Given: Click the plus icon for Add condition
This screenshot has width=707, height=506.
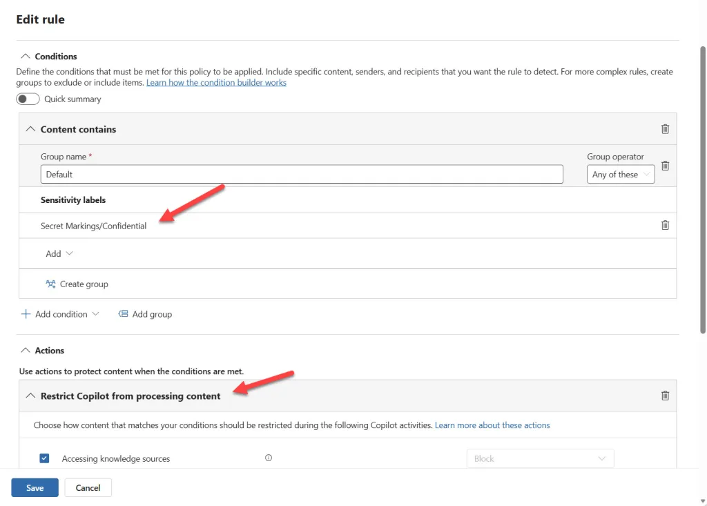Looking at the screenshot, I should (x=26, y=314).
